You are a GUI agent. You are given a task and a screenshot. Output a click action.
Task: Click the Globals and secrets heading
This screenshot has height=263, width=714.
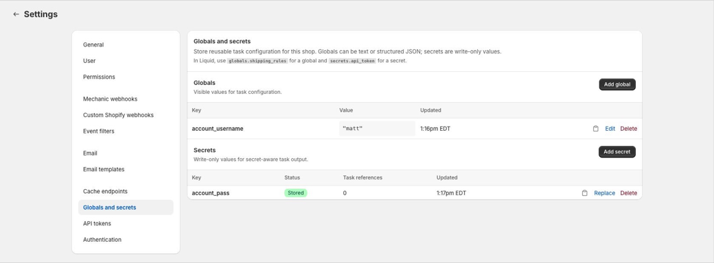pos(222,41)
